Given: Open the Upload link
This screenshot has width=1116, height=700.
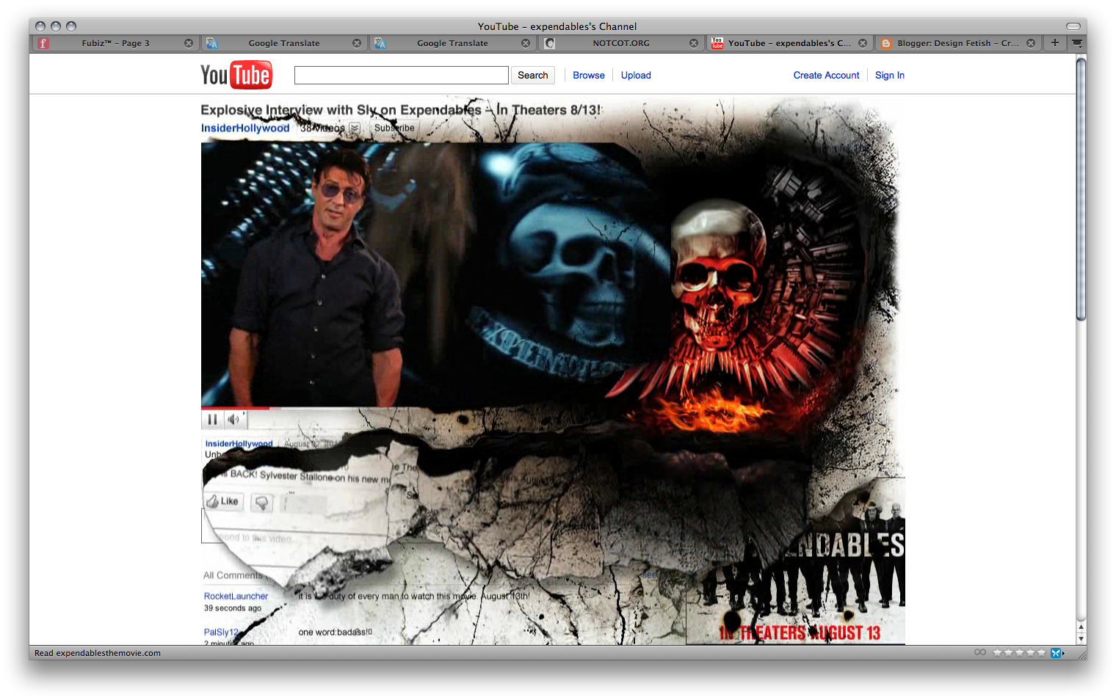Looking at the screenshot, I should click(636, 75).
